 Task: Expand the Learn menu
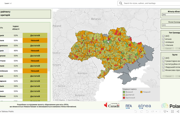8,4
